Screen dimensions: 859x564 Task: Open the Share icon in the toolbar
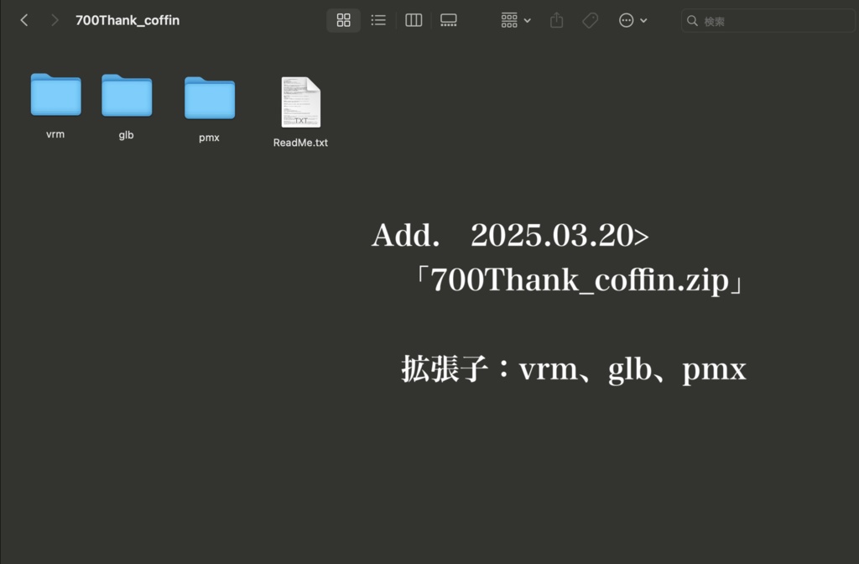(x=556, y=19)
